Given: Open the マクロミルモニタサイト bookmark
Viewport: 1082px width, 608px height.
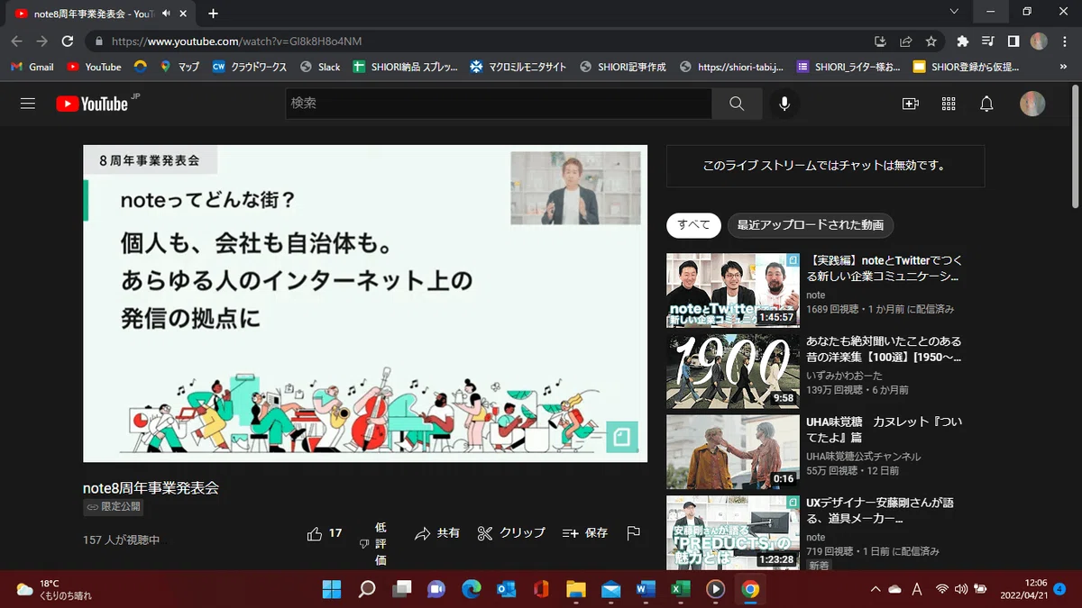Looking at the screenshot, I should (x=518, y=67).
